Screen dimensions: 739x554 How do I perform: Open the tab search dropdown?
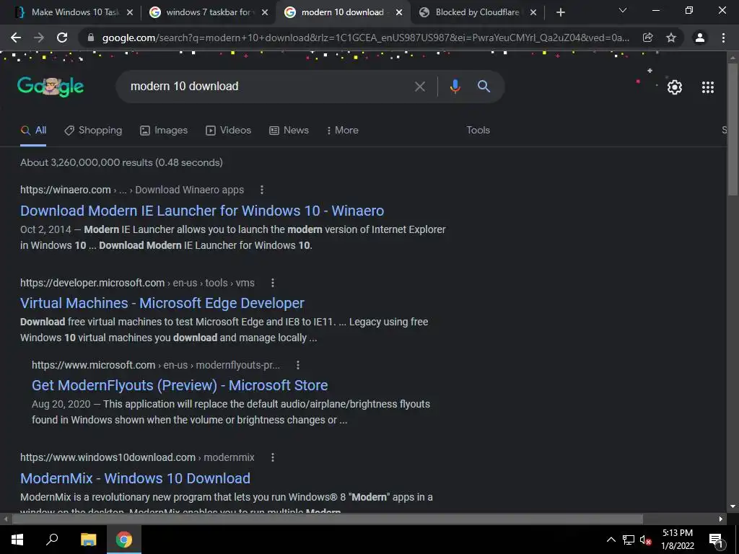click(x=623, y=10)
